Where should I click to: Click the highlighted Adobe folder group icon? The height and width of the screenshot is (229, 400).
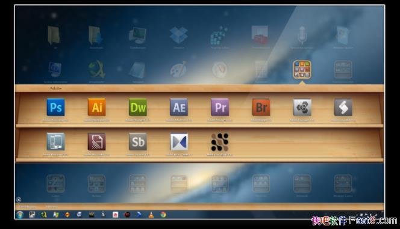pos(302,70)
